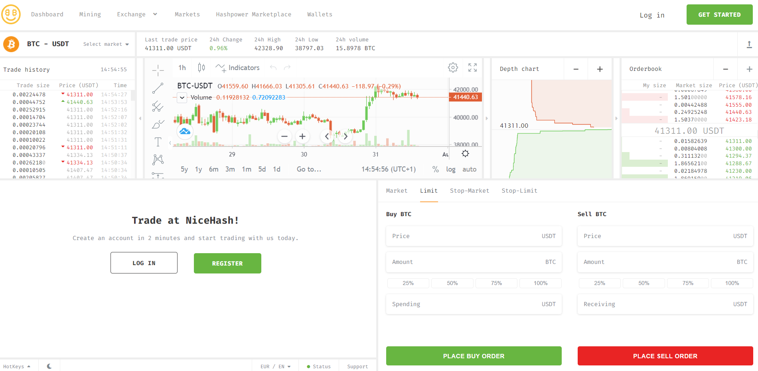Click the Log in link in header

tap(652, 15)
